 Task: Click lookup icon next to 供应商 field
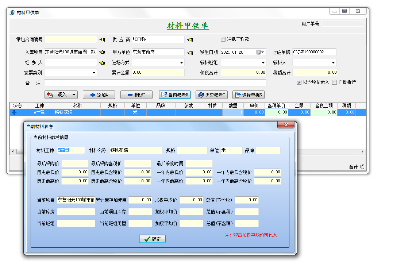[190, 39]
